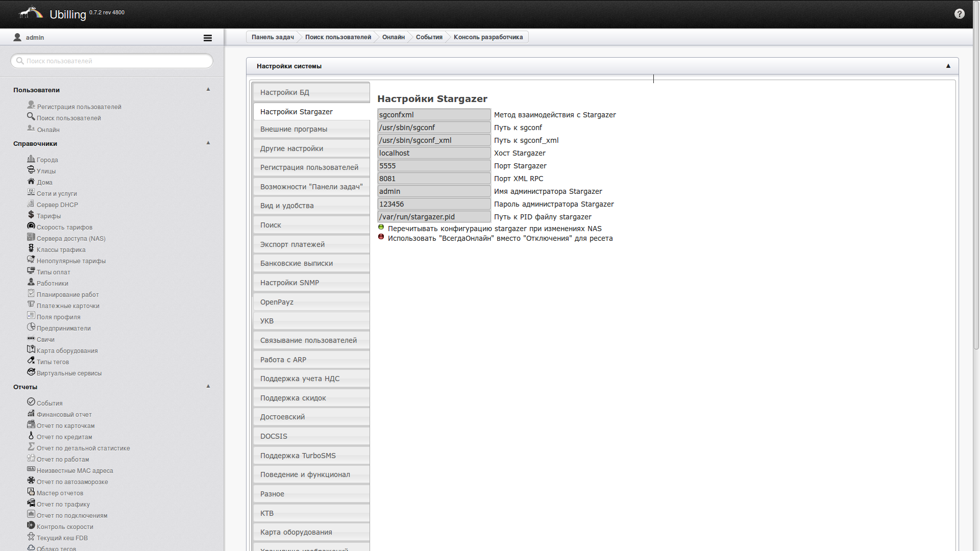Open the Экспорт платежей tab
Viewport: 980px width, 551px height.
click(x=311, y=244)
